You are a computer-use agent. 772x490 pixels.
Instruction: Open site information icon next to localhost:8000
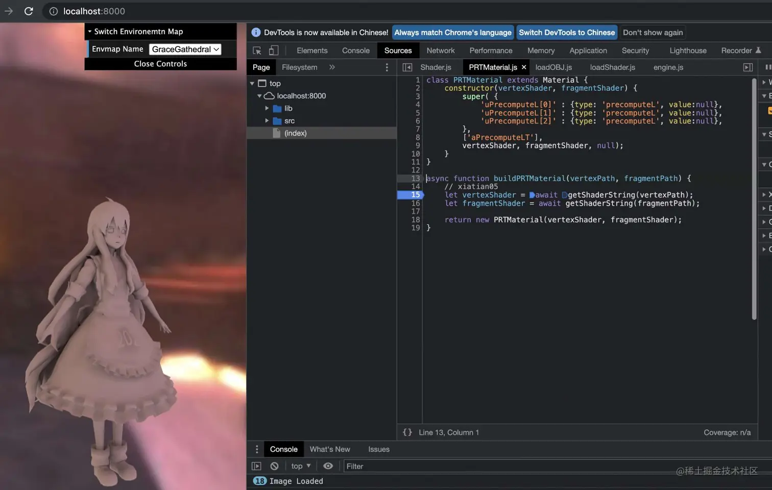[x=53, y=11]
